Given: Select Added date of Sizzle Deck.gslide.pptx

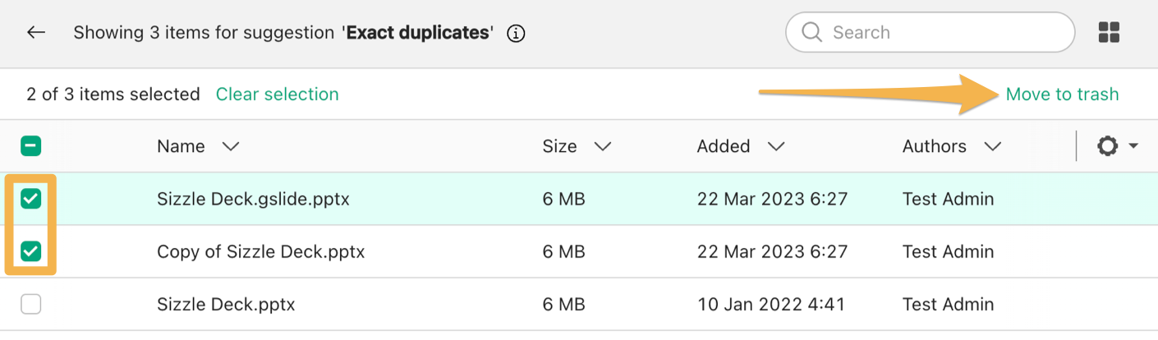Looking at the screenshot, I should [x=772, y=199].
